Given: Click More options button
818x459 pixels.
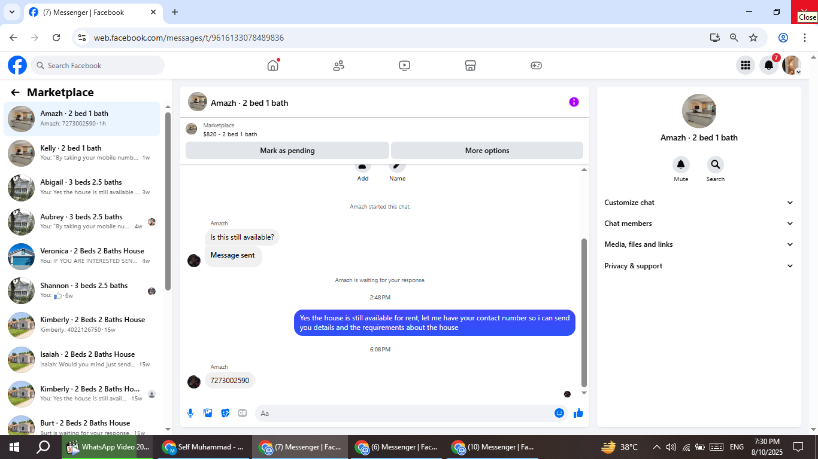Looking at the screenshot, I should click(487, 151).
